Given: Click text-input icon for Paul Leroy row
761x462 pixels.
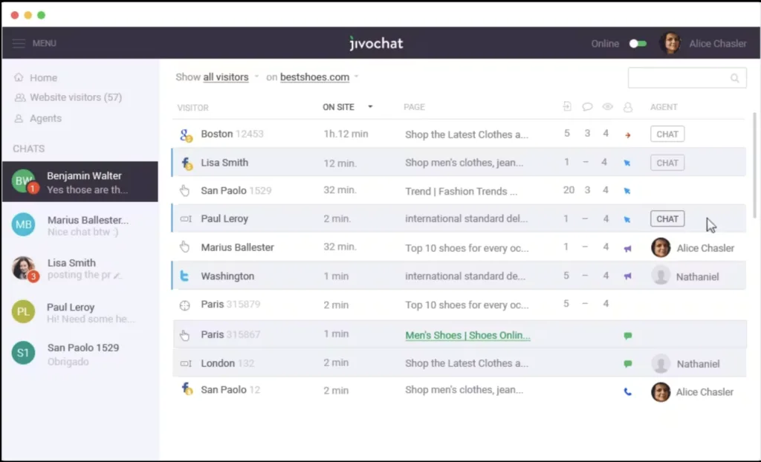Looking at the screenshot, I should pos(186,219).
